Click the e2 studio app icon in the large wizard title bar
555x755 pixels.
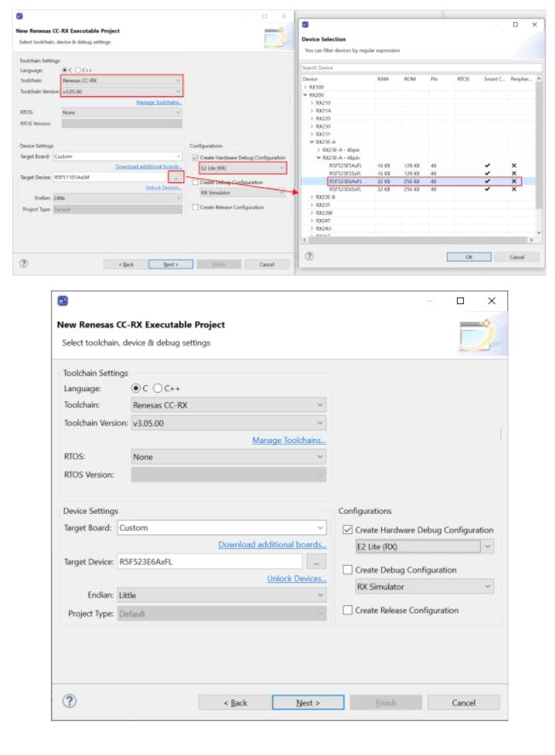click(62, 301)
